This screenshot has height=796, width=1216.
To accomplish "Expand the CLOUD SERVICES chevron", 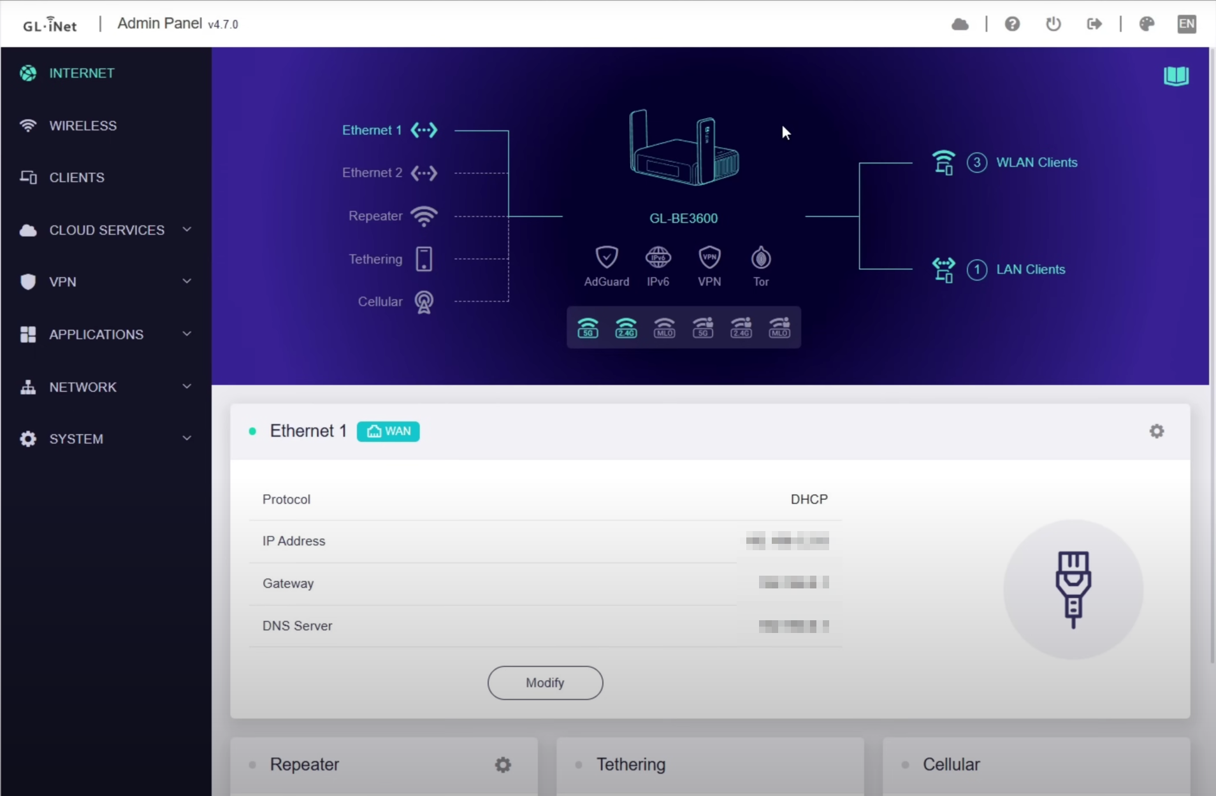I will [187, 229].
